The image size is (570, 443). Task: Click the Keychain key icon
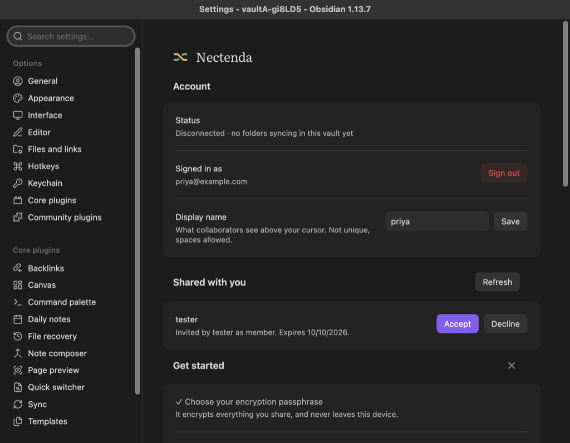tap(18, 183)
